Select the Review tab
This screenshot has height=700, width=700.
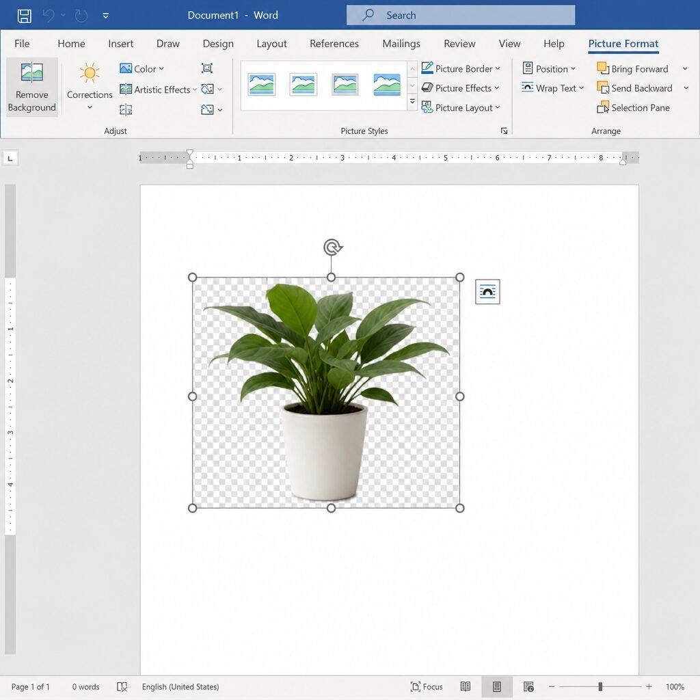click(459, 44)
